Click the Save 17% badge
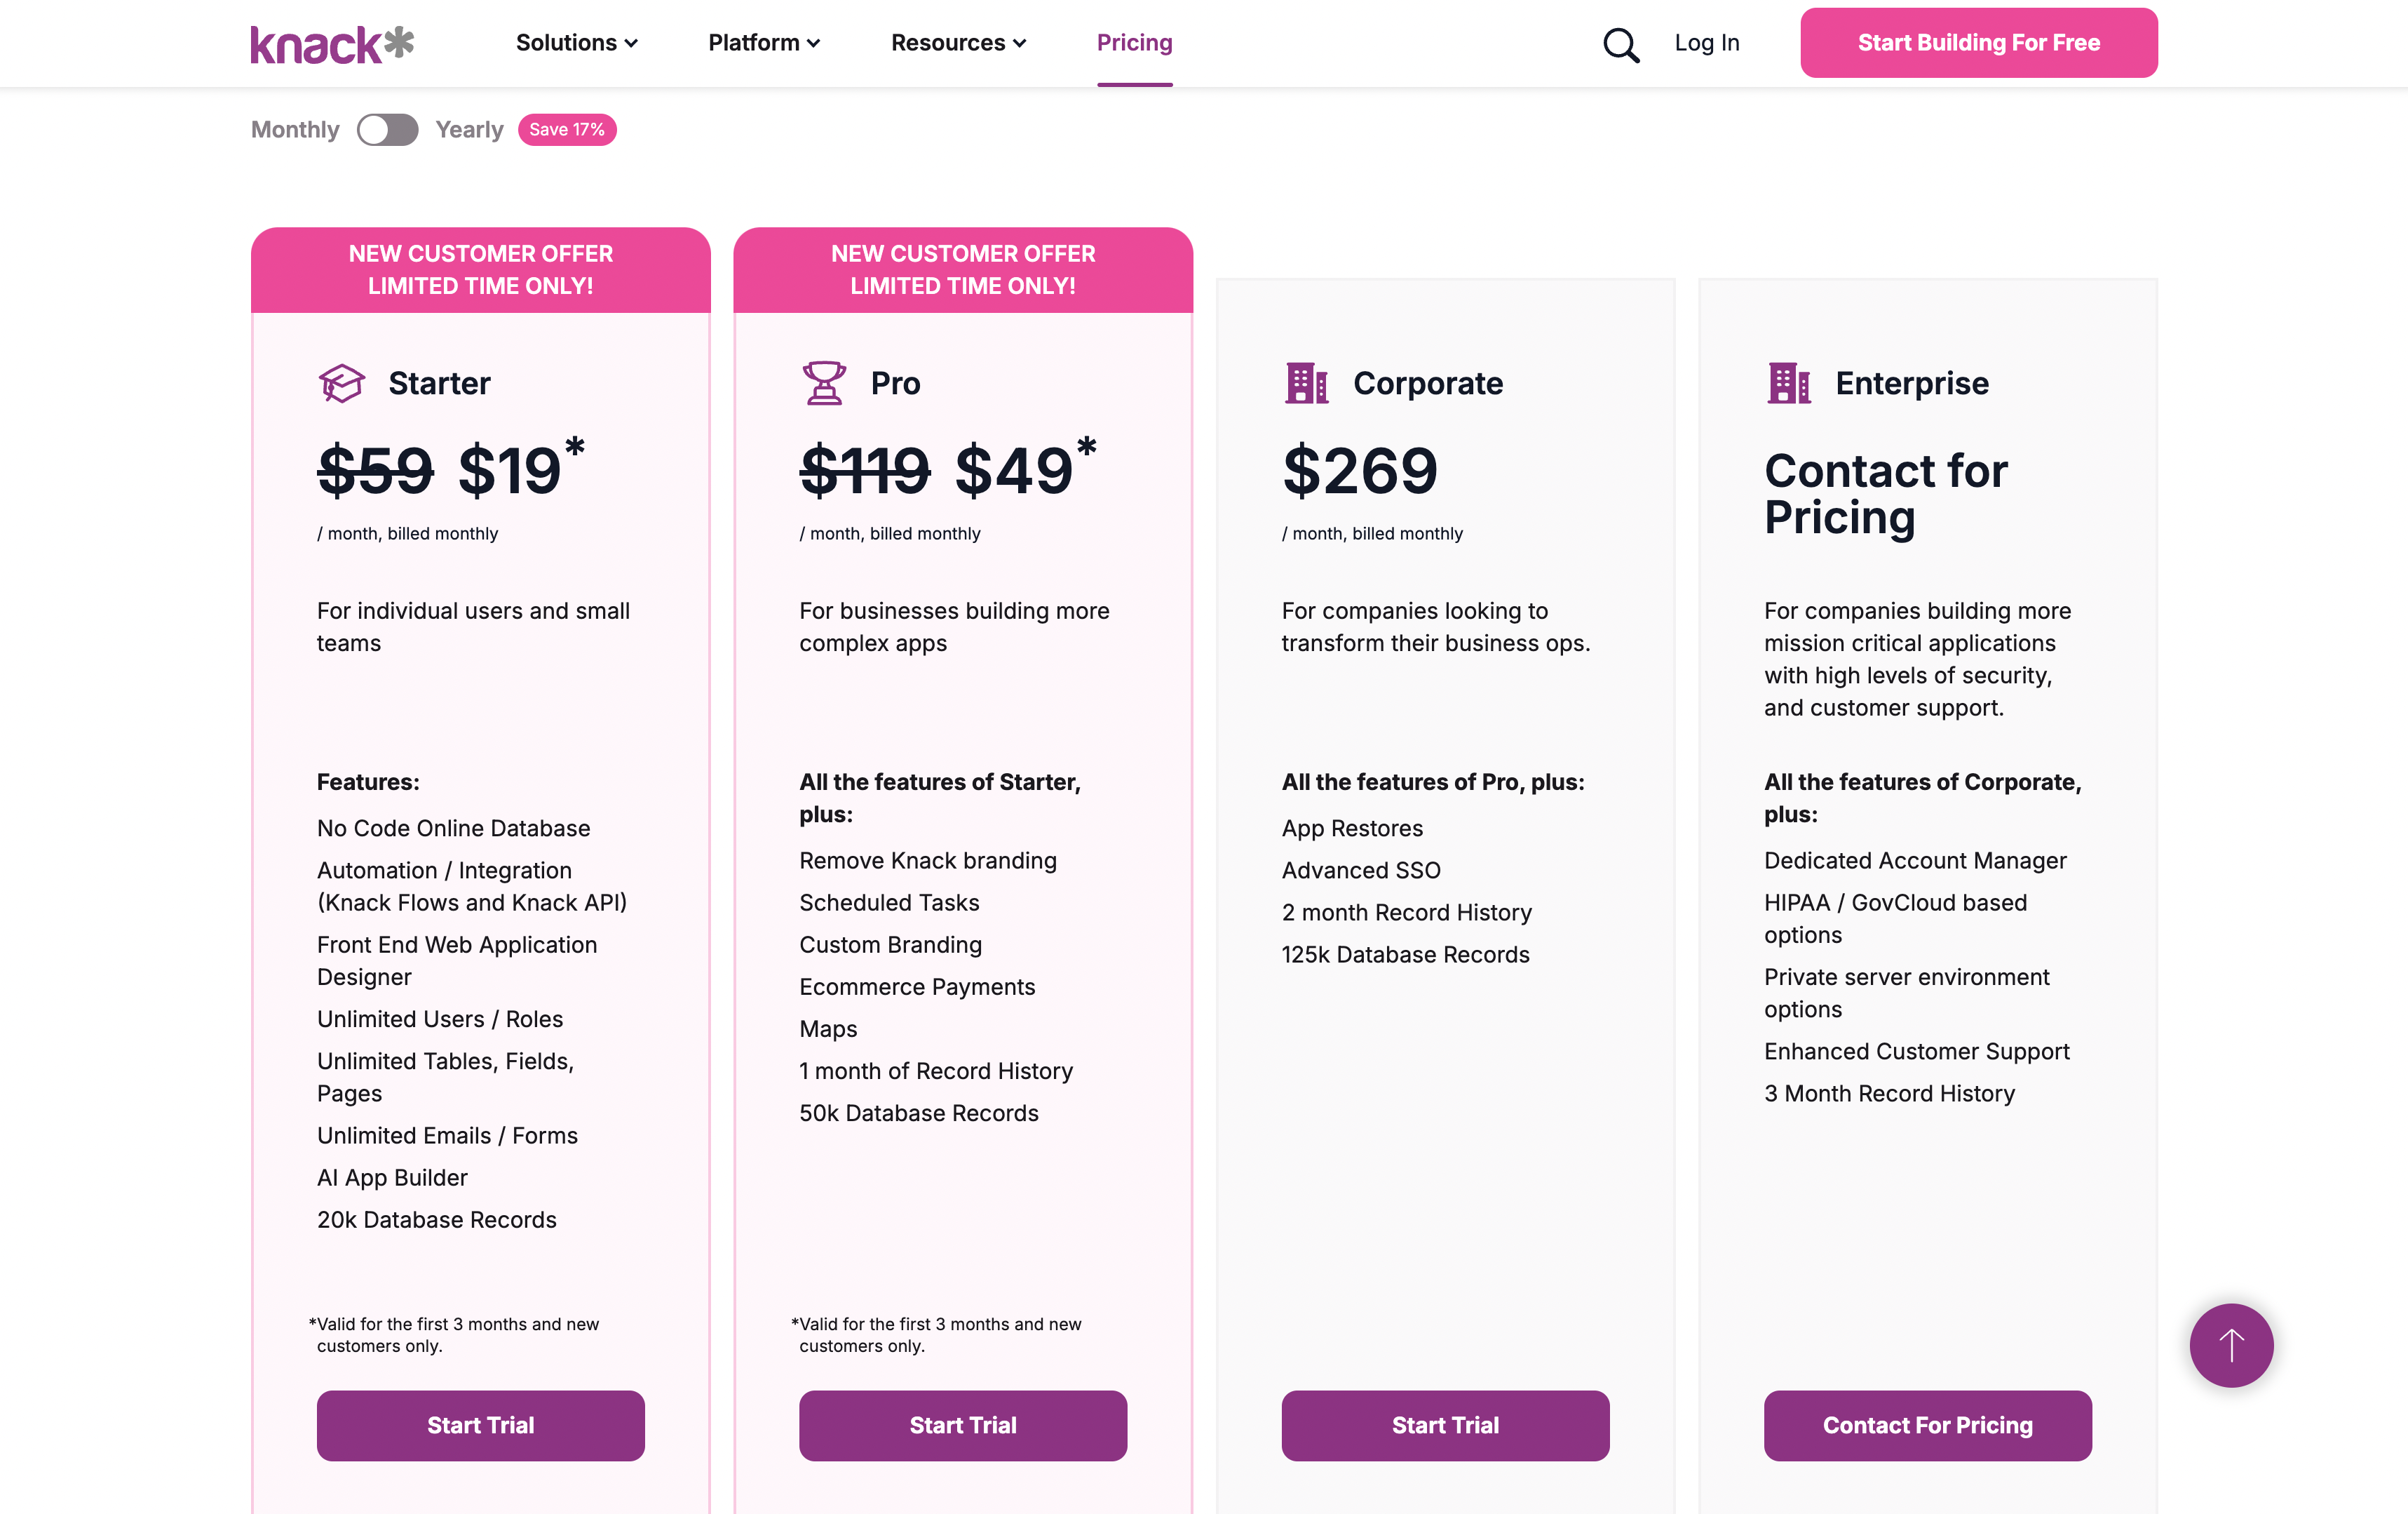This screenshot has width=2408, height=1514. click(566, 130)
